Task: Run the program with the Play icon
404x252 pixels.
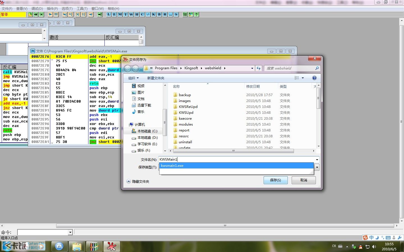Action: pyautogui.click(x=50, y=14)
